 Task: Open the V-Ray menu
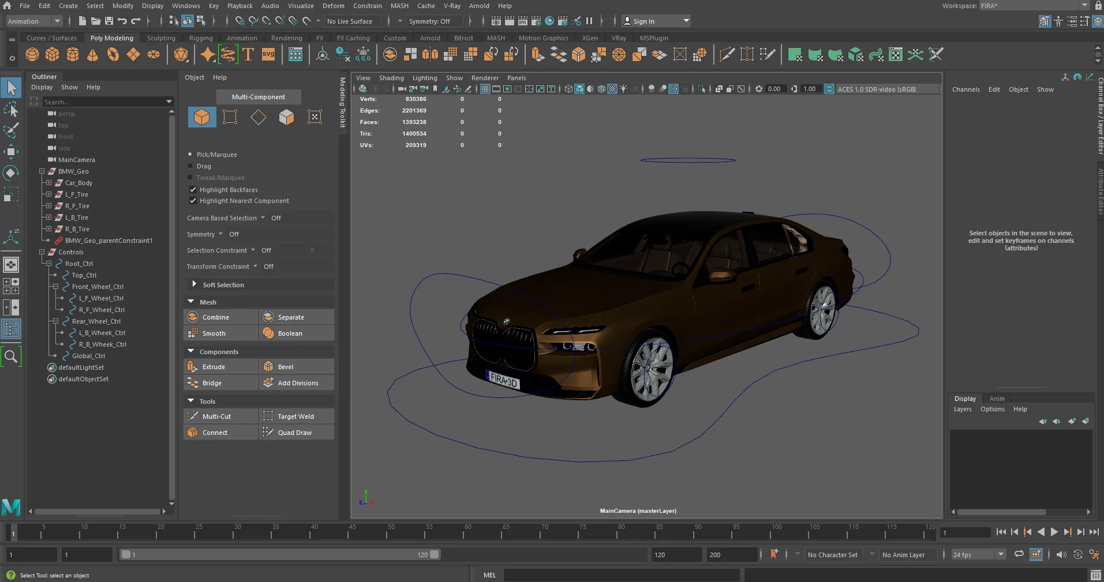(x=452, y=6)
